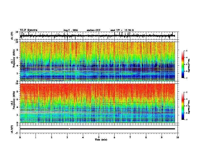Click inside the ch.2 spectrogram panel
This screenshot has height=154, width=200.
tap(97, 103)
